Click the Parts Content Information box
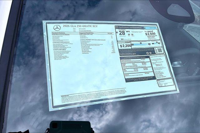 (x=160, y=67)
